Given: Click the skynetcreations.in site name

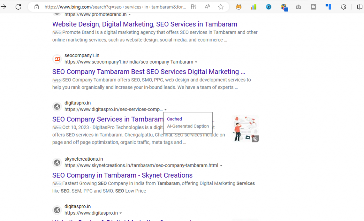Looking at the screenshot, I should [84, 159].
